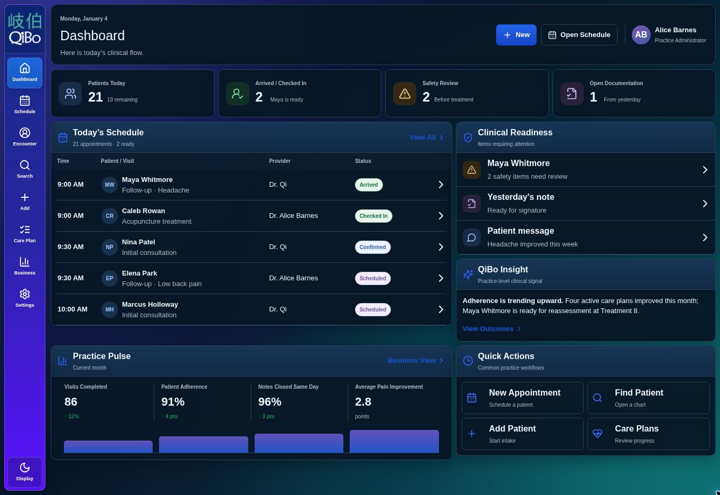This screenshot has height=495, width=720.
Task: Open Settings gear in sidebar
Action: [x=25, y=298]
